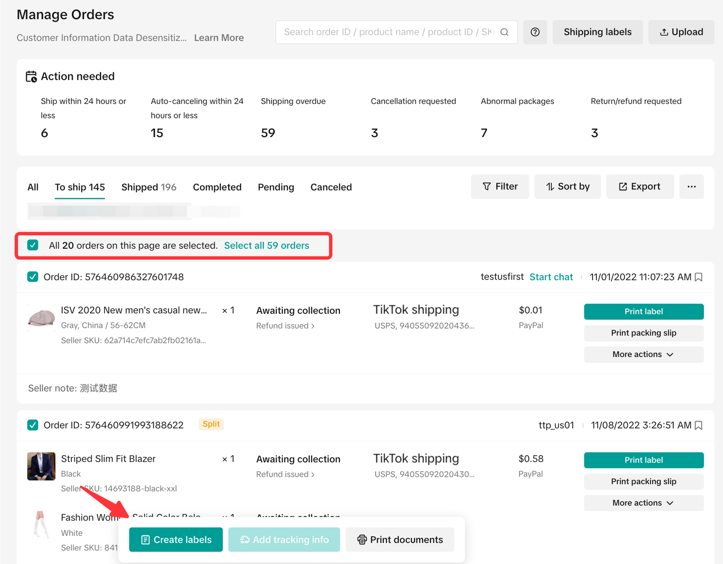The width and height of the screenshot is (723, 564).
Task: Expand More actions for the first order
Action: (643, 354)
